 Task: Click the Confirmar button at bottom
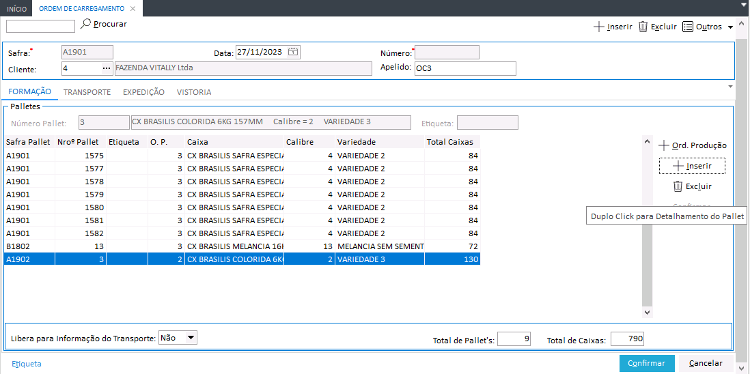click(647, 363)
